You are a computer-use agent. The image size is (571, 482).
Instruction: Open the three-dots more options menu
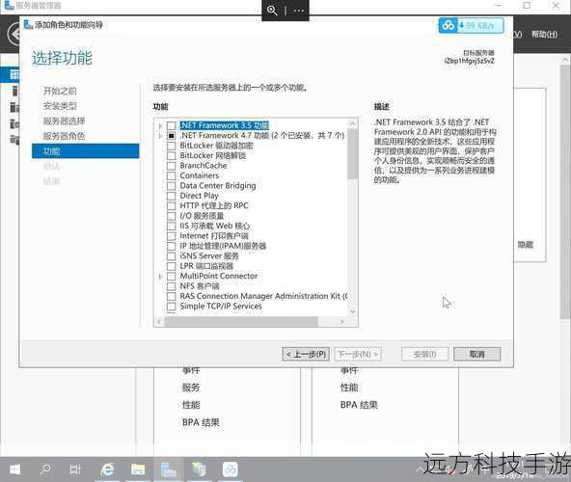(299, 11)
